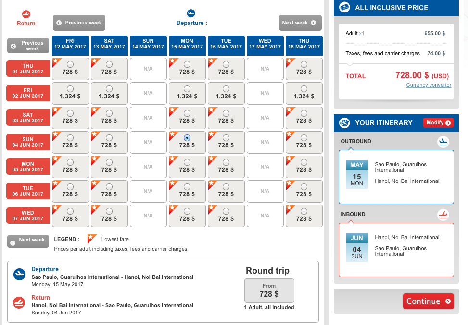Click the All Inclusive Price ticket icon

coord(344,7)
